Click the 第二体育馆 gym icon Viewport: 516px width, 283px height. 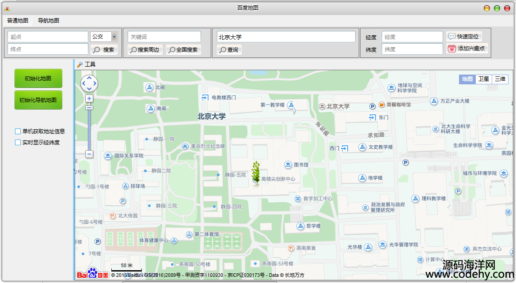pyautogui.click(x=189, y=234)
